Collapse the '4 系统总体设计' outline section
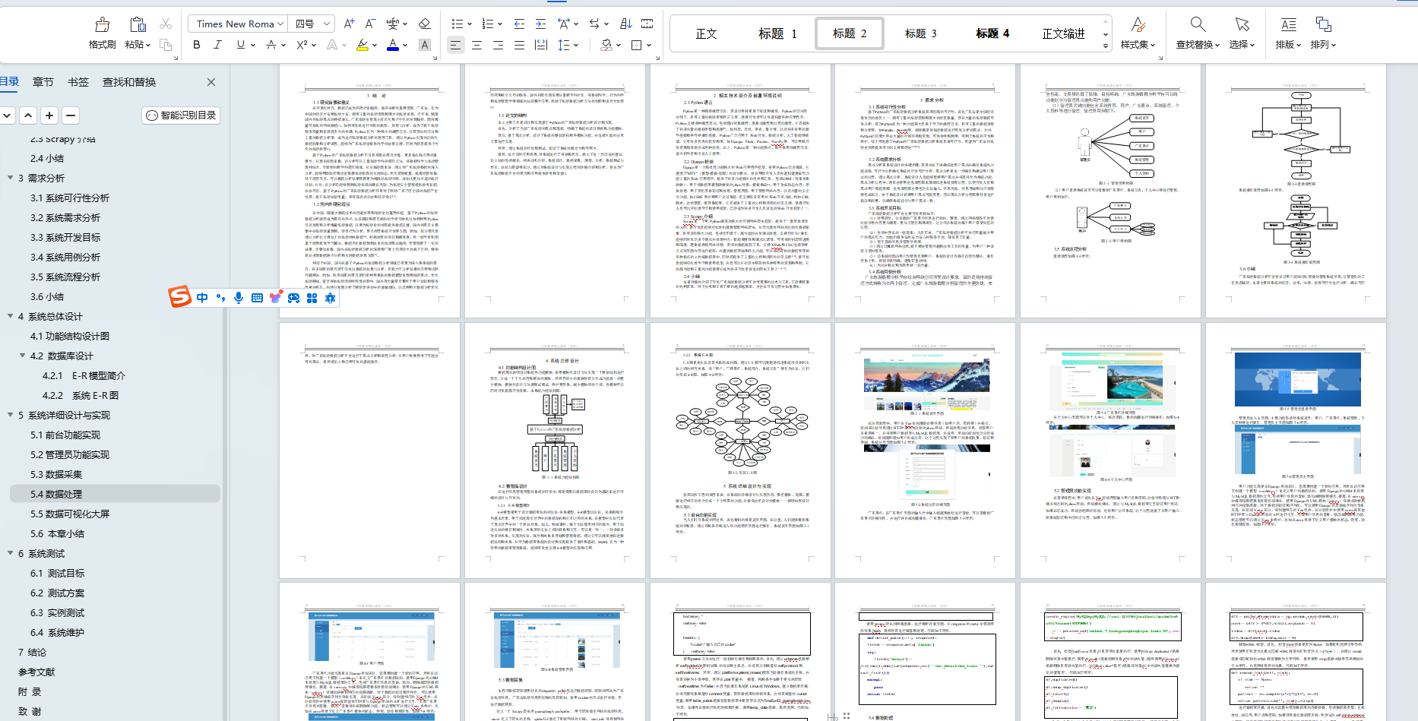This screenshot has width=1418, height=721. coord(11,316)
